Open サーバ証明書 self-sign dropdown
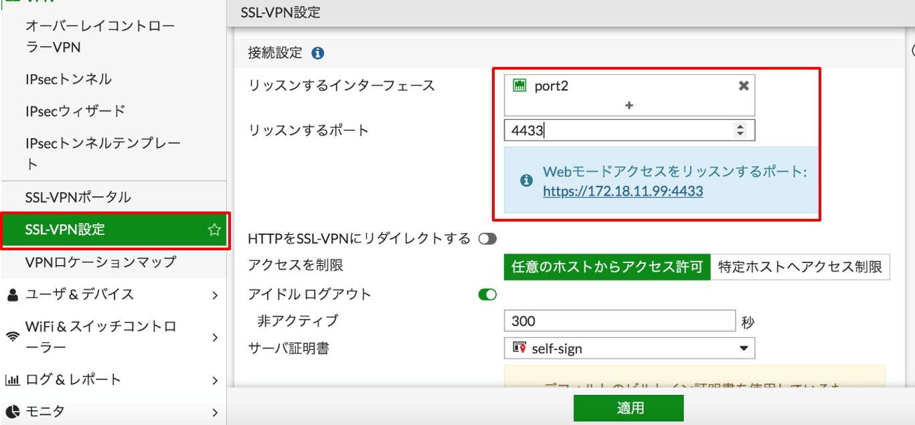This screenshot has height=425, width=915. [x=629, y=348]
